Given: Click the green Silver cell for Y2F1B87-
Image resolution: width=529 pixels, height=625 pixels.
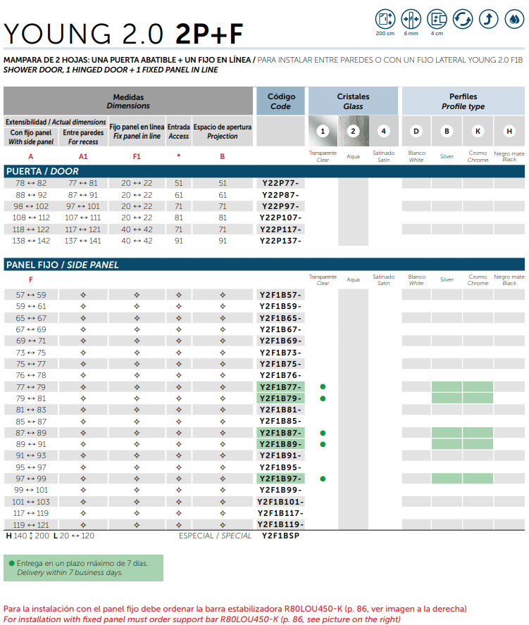Looking at the screenshot, I should click(x=447, y=433).
